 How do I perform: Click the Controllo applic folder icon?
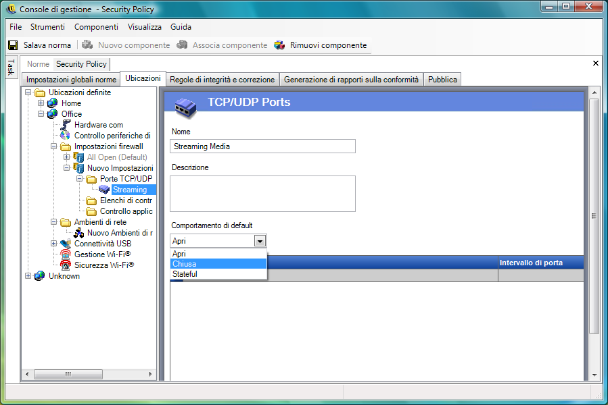[x=91, y=211]
